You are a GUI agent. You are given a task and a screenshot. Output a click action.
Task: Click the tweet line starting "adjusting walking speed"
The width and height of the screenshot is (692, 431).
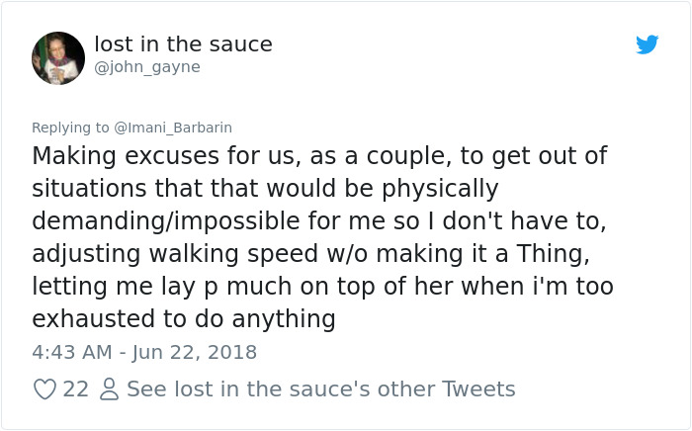[310, 254]
